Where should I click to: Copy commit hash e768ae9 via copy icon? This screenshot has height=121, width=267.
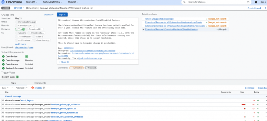coord(44,88)
